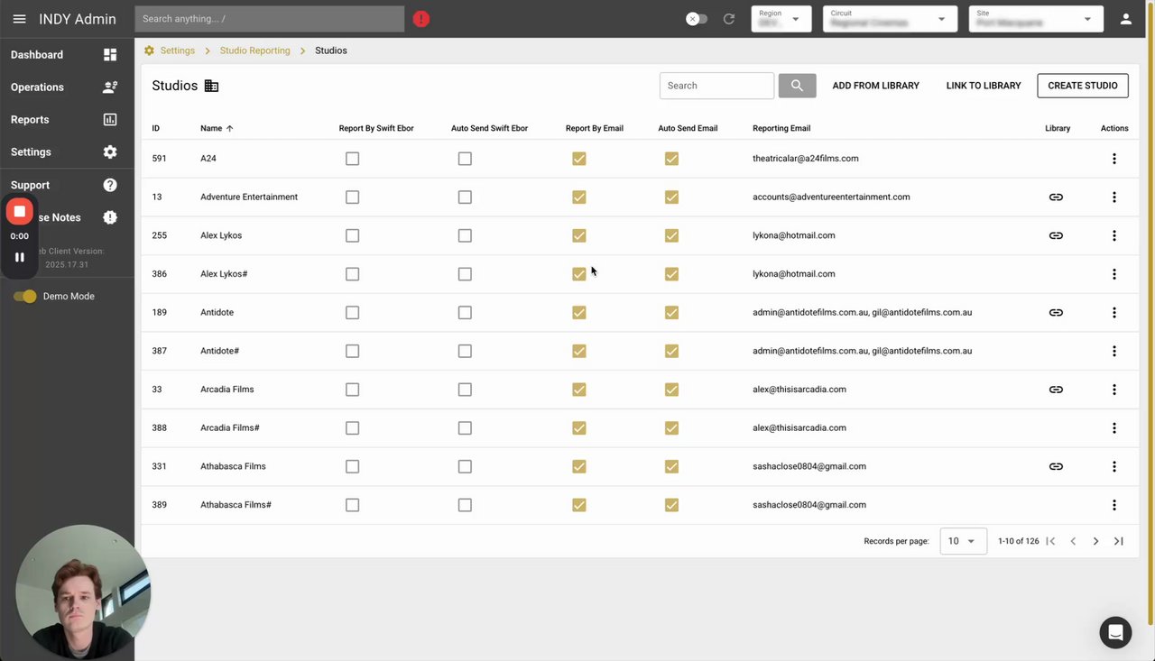Open Operations in the sidebar
Viewport: 1155px width, 661px height.
point(37,87)
